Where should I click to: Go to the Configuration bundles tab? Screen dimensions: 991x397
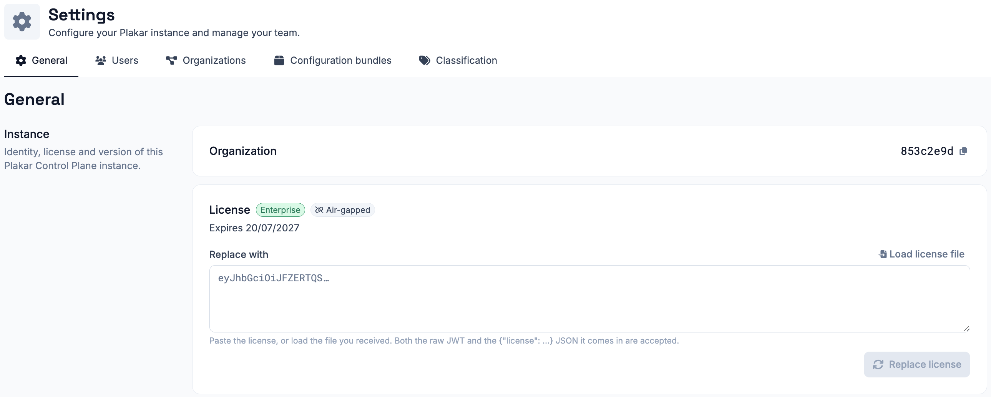pos(333,60)
